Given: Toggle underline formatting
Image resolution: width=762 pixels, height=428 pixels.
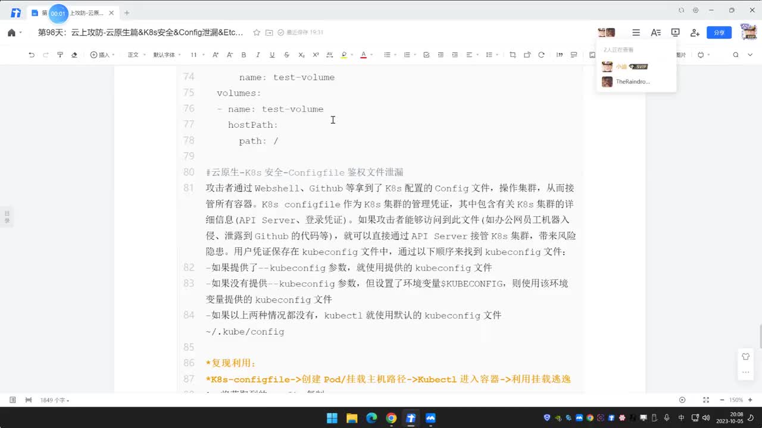Looking at the screenshot, I should (x=272, y=55).
